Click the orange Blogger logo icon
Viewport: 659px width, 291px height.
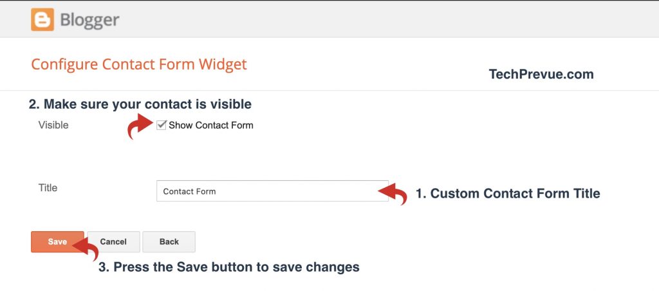coord(42,19)
